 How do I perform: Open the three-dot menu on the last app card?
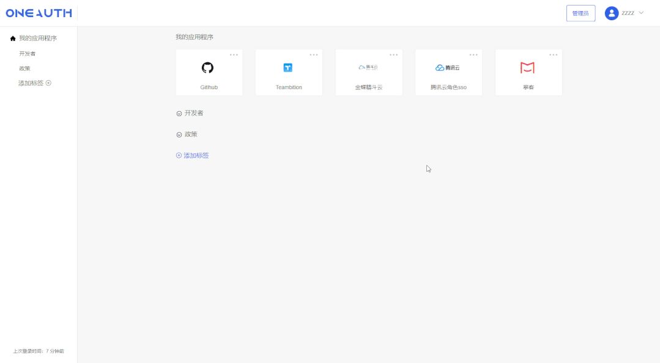point(554,54)
